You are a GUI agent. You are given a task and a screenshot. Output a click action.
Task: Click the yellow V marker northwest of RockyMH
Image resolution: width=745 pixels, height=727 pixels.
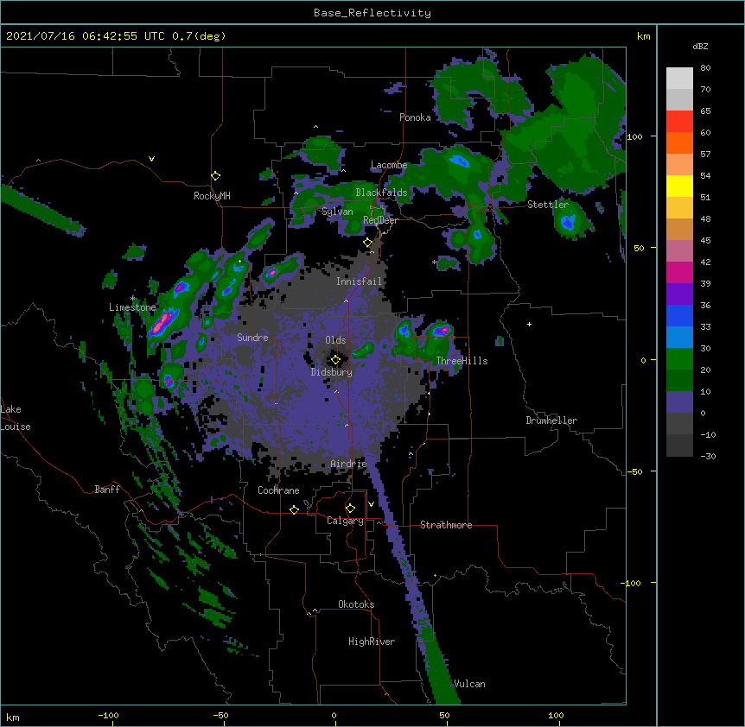point(151,159)
